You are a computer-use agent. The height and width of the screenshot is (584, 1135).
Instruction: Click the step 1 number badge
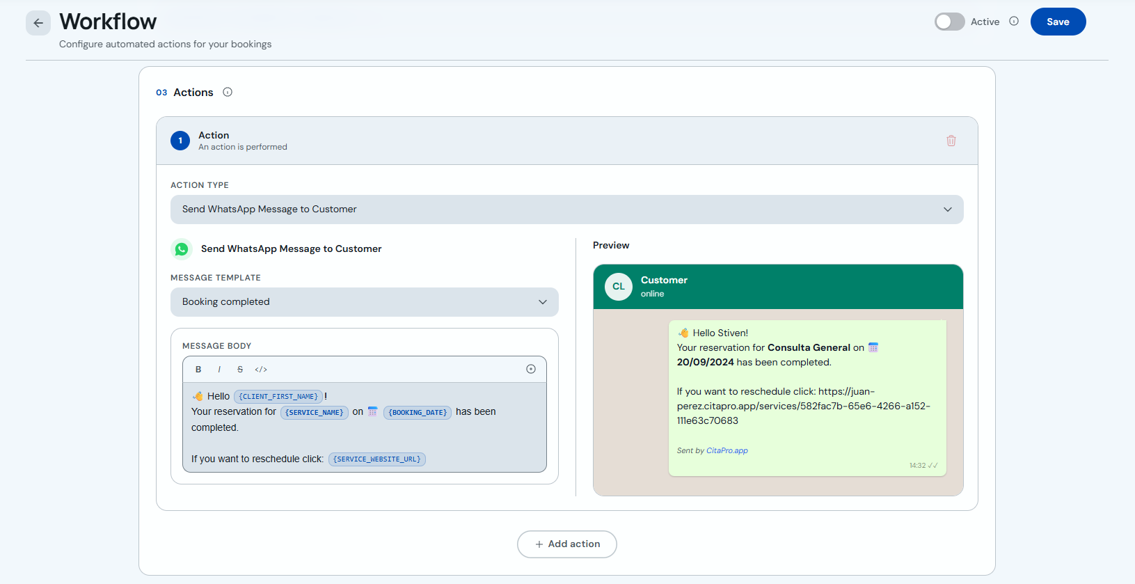tap(180, 141)
